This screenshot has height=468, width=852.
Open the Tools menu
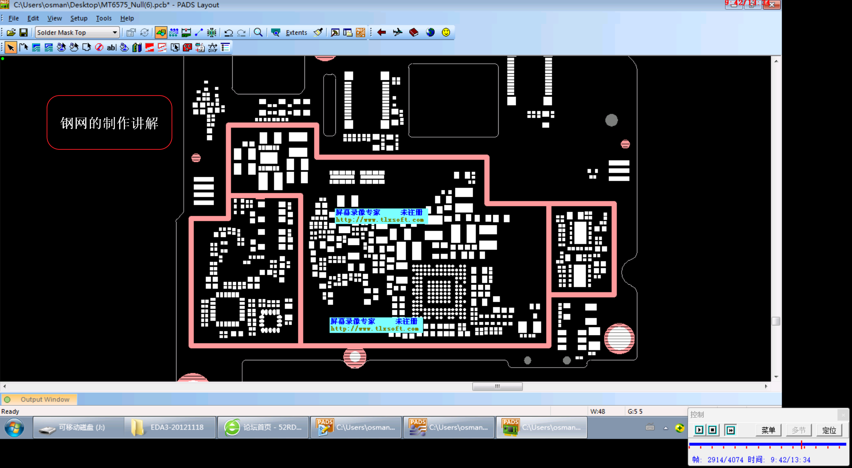pyautogui.click(x=104, y=18)
